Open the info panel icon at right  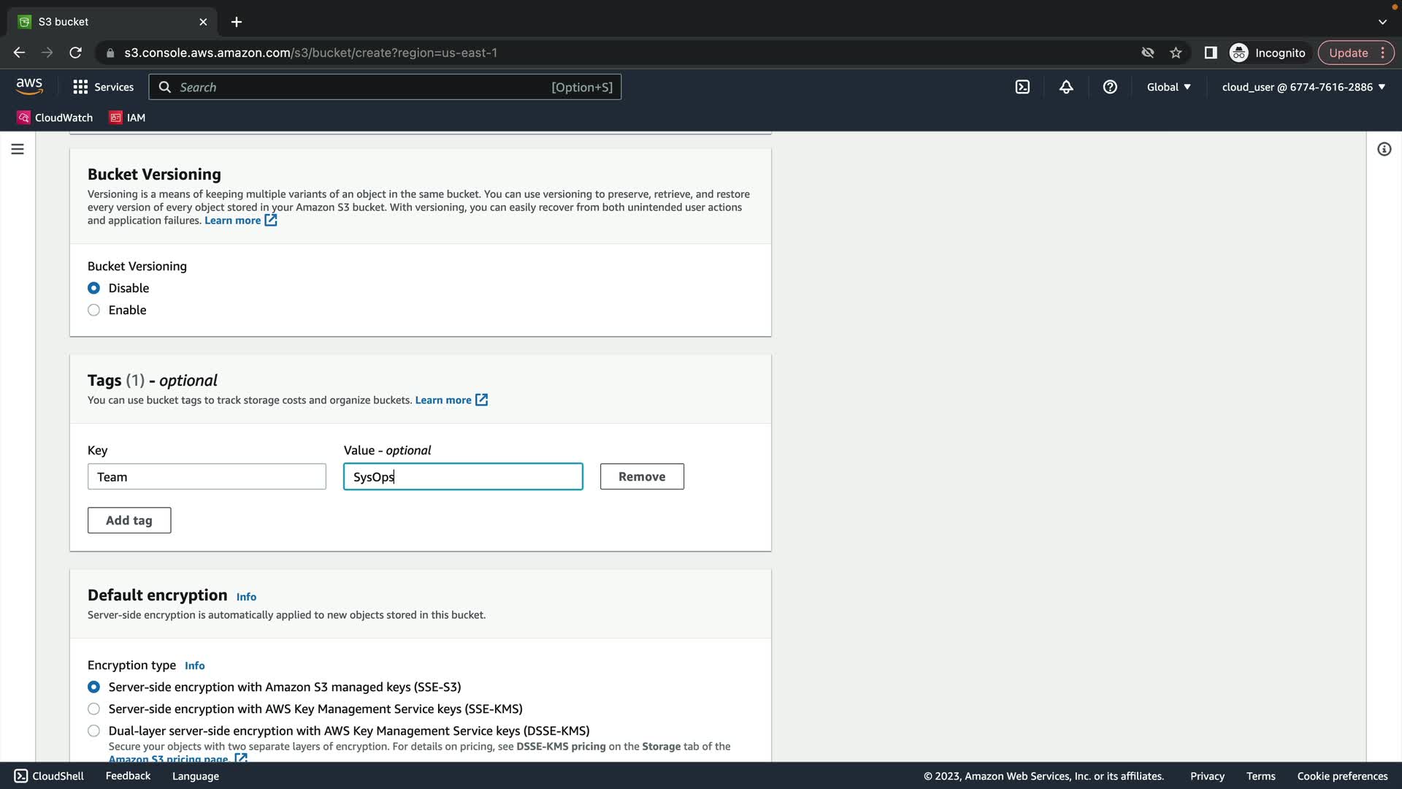(x=1384, y=149)
